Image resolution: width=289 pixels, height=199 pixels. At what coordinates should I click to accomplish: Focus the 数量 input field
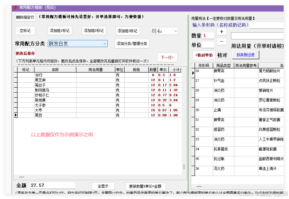208,36
